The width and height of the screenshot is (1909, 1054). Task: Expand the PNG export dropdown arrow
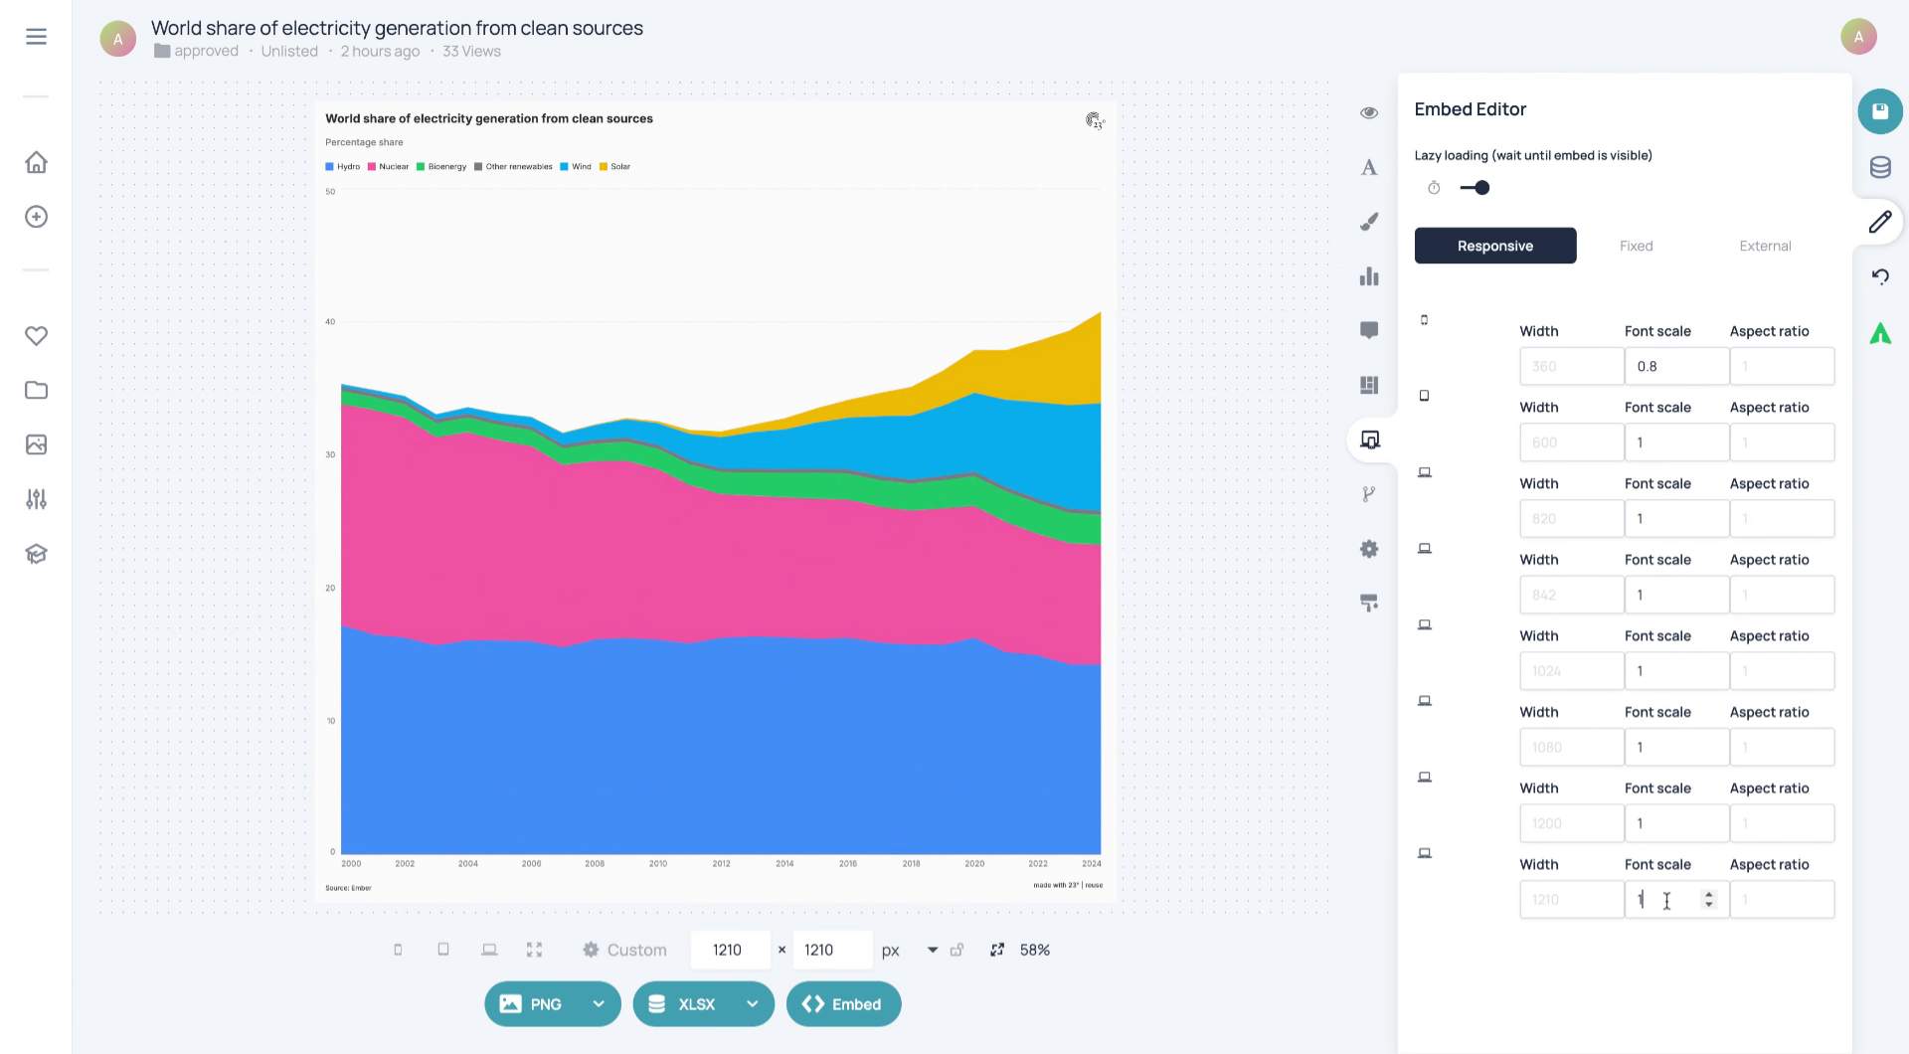(599, 1004)
